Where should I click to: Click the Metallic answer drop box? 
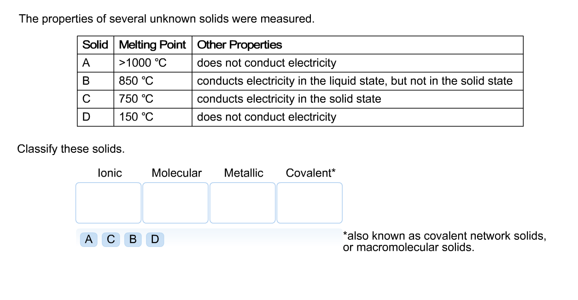pyautogui.click(x=243, y=202)
